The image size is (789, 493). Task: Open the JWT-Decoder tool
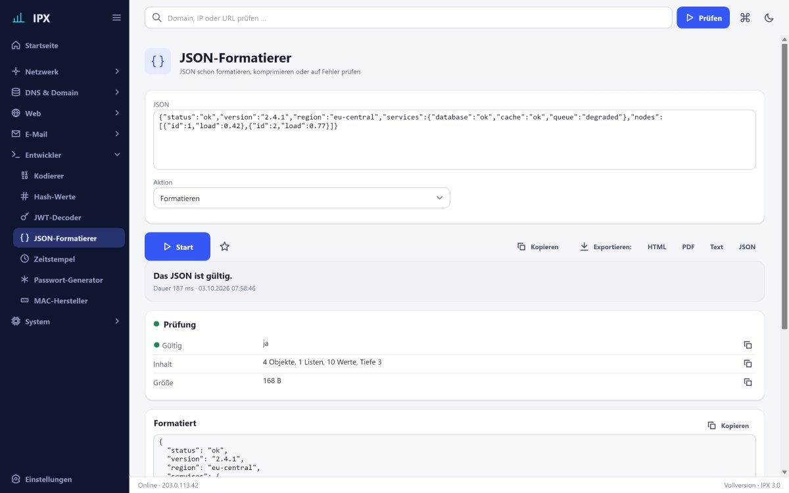point(69,218)
